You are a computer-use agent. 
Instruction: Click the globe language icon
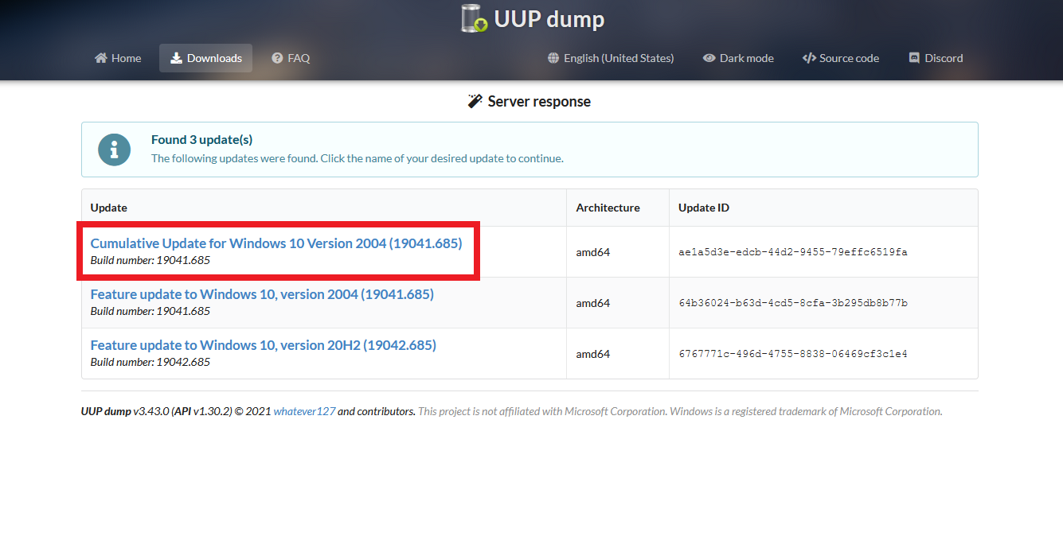553,58
